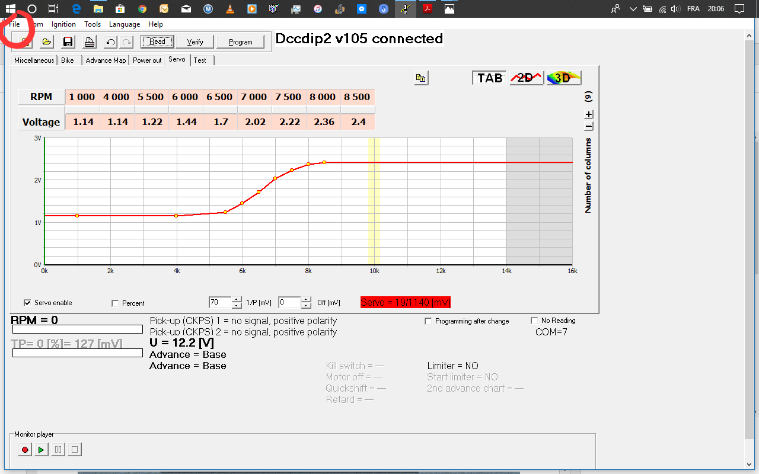Select the 2.02 voltage cell
The width and height of the screenshot is (759, 474).
[254, 122]
